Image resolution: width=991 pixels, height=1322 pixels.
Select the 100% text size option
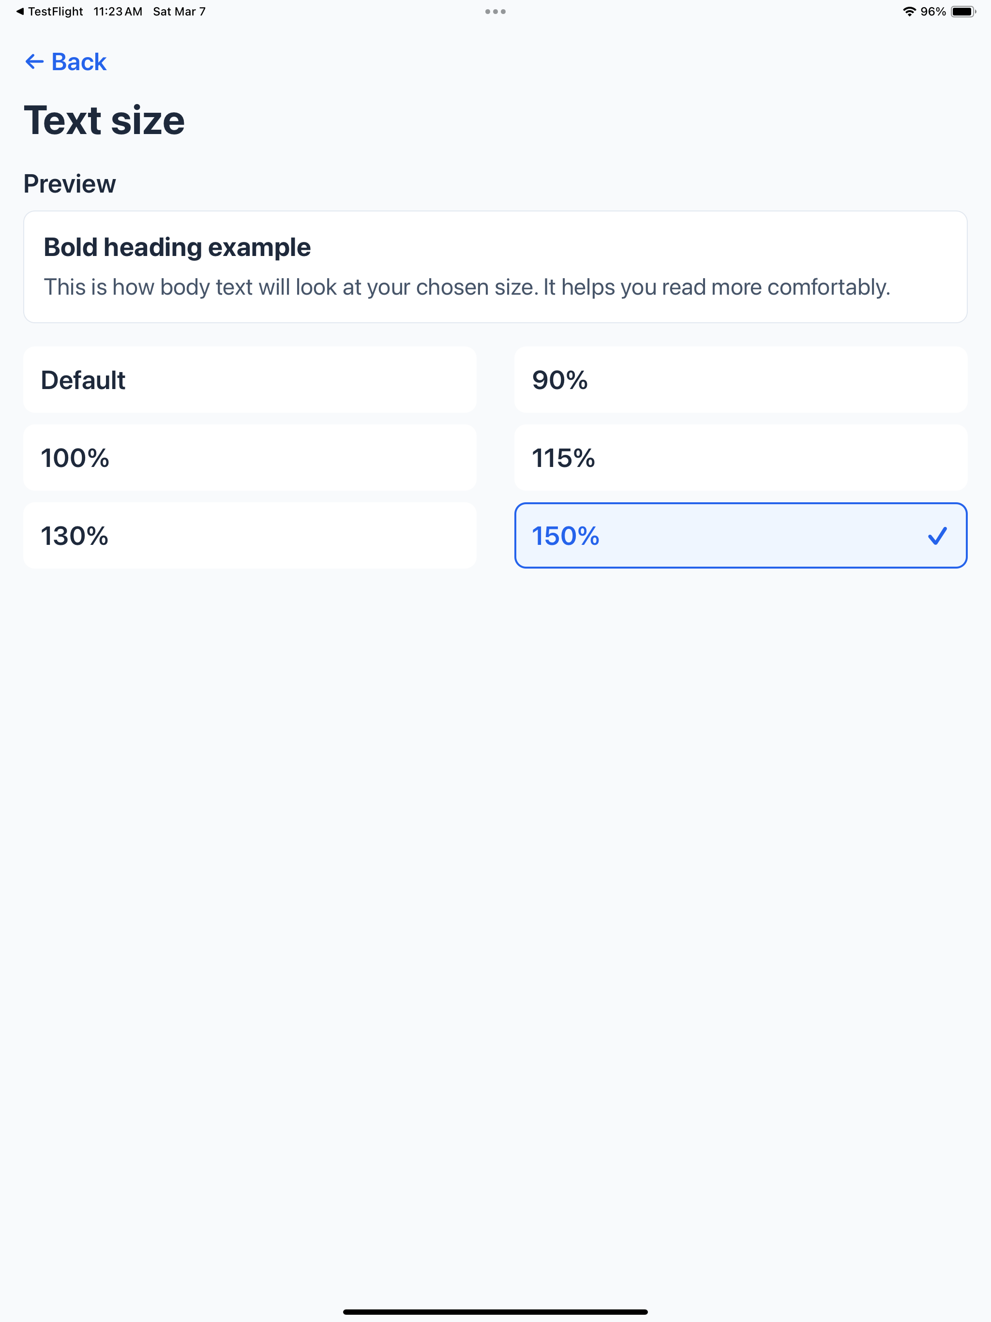tap(250, 458)
